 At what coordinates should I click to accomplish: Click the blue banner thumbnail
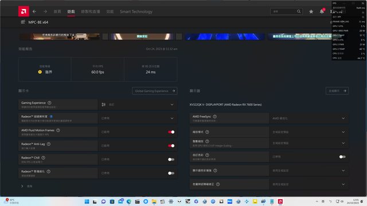[x=225, y=37]
